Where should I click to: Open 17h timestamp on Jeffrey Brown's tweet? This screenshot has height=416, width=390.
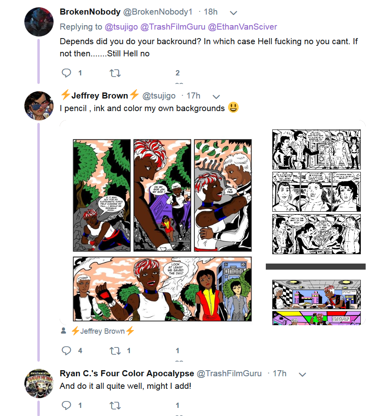[x=193, y=96]
